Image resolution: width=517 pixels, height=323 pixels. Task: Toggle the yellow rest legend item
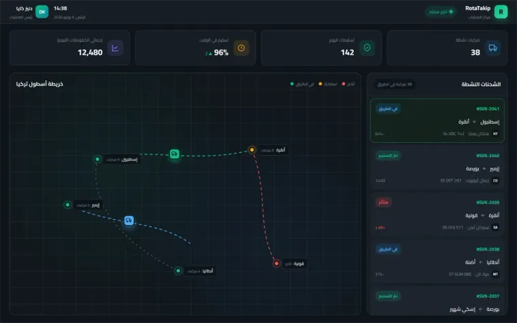click(328, 84)
